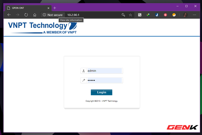This screenshot has height=135, width=202.
Task: Click the forward navigation arrow
Action: tap(18, 15)
